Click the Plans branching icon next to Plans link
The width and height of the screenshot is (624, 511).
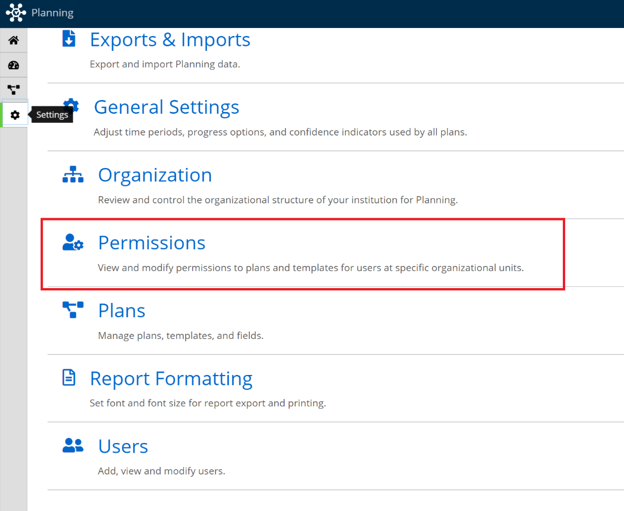coord(73,309)
